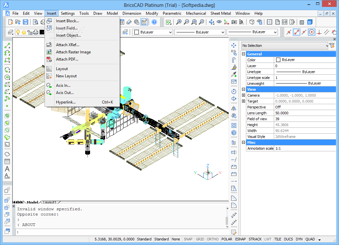This screenshot has height=245, width=339.
Task: Expand the Target property row
Action: [x=243, y=101]
